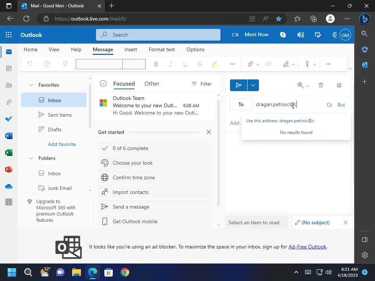Close the Get started panel
Viewport: 375px width, 281px height.
point(209,132)
